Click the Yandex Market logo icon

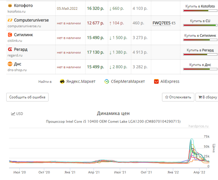point(62,81)
